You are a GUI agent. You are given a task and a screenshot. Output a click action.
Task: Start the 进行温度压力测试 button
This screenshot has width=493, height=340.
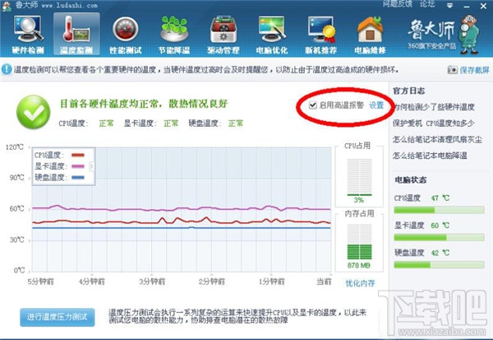[x=58, y=317]
